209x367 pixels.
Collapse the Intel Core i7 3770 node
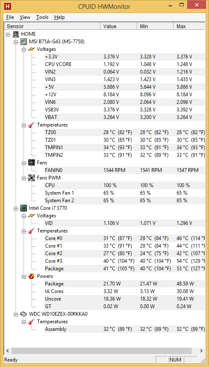tap(16, 209)
